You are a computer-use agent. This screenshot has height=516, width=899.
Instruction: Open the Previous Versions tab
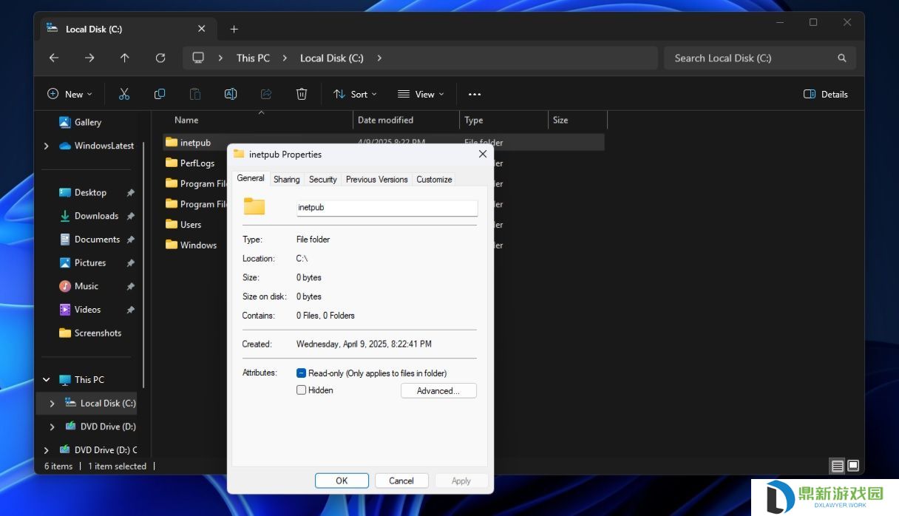click(x=376, y=179)
